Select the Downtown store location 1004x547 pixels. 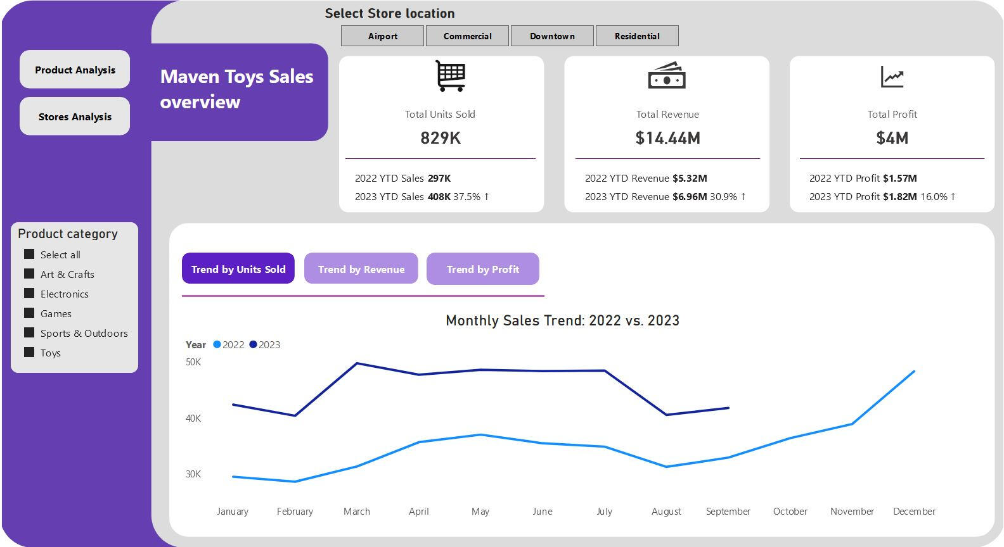tap(552, 36)
